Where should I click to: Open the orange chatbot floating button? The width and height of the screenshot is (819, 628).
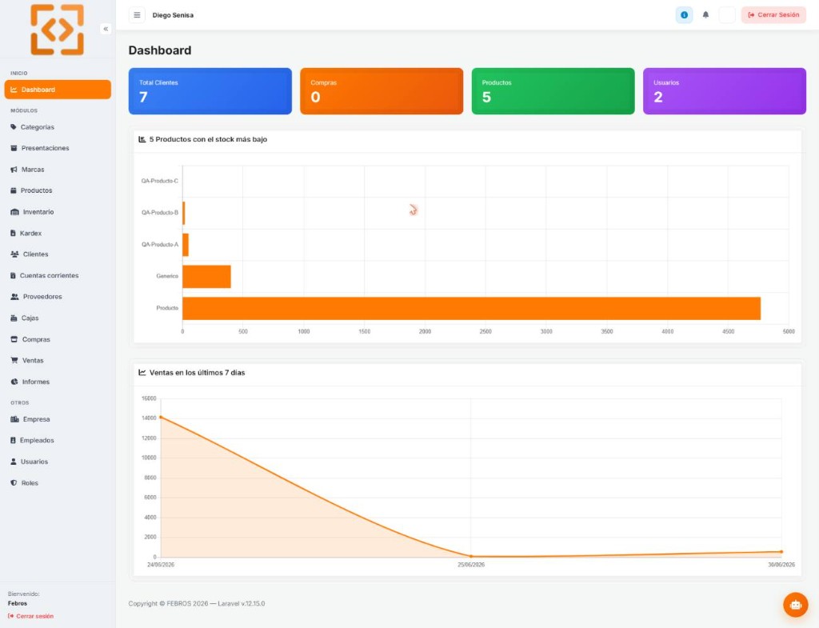(x=796, y=605)
